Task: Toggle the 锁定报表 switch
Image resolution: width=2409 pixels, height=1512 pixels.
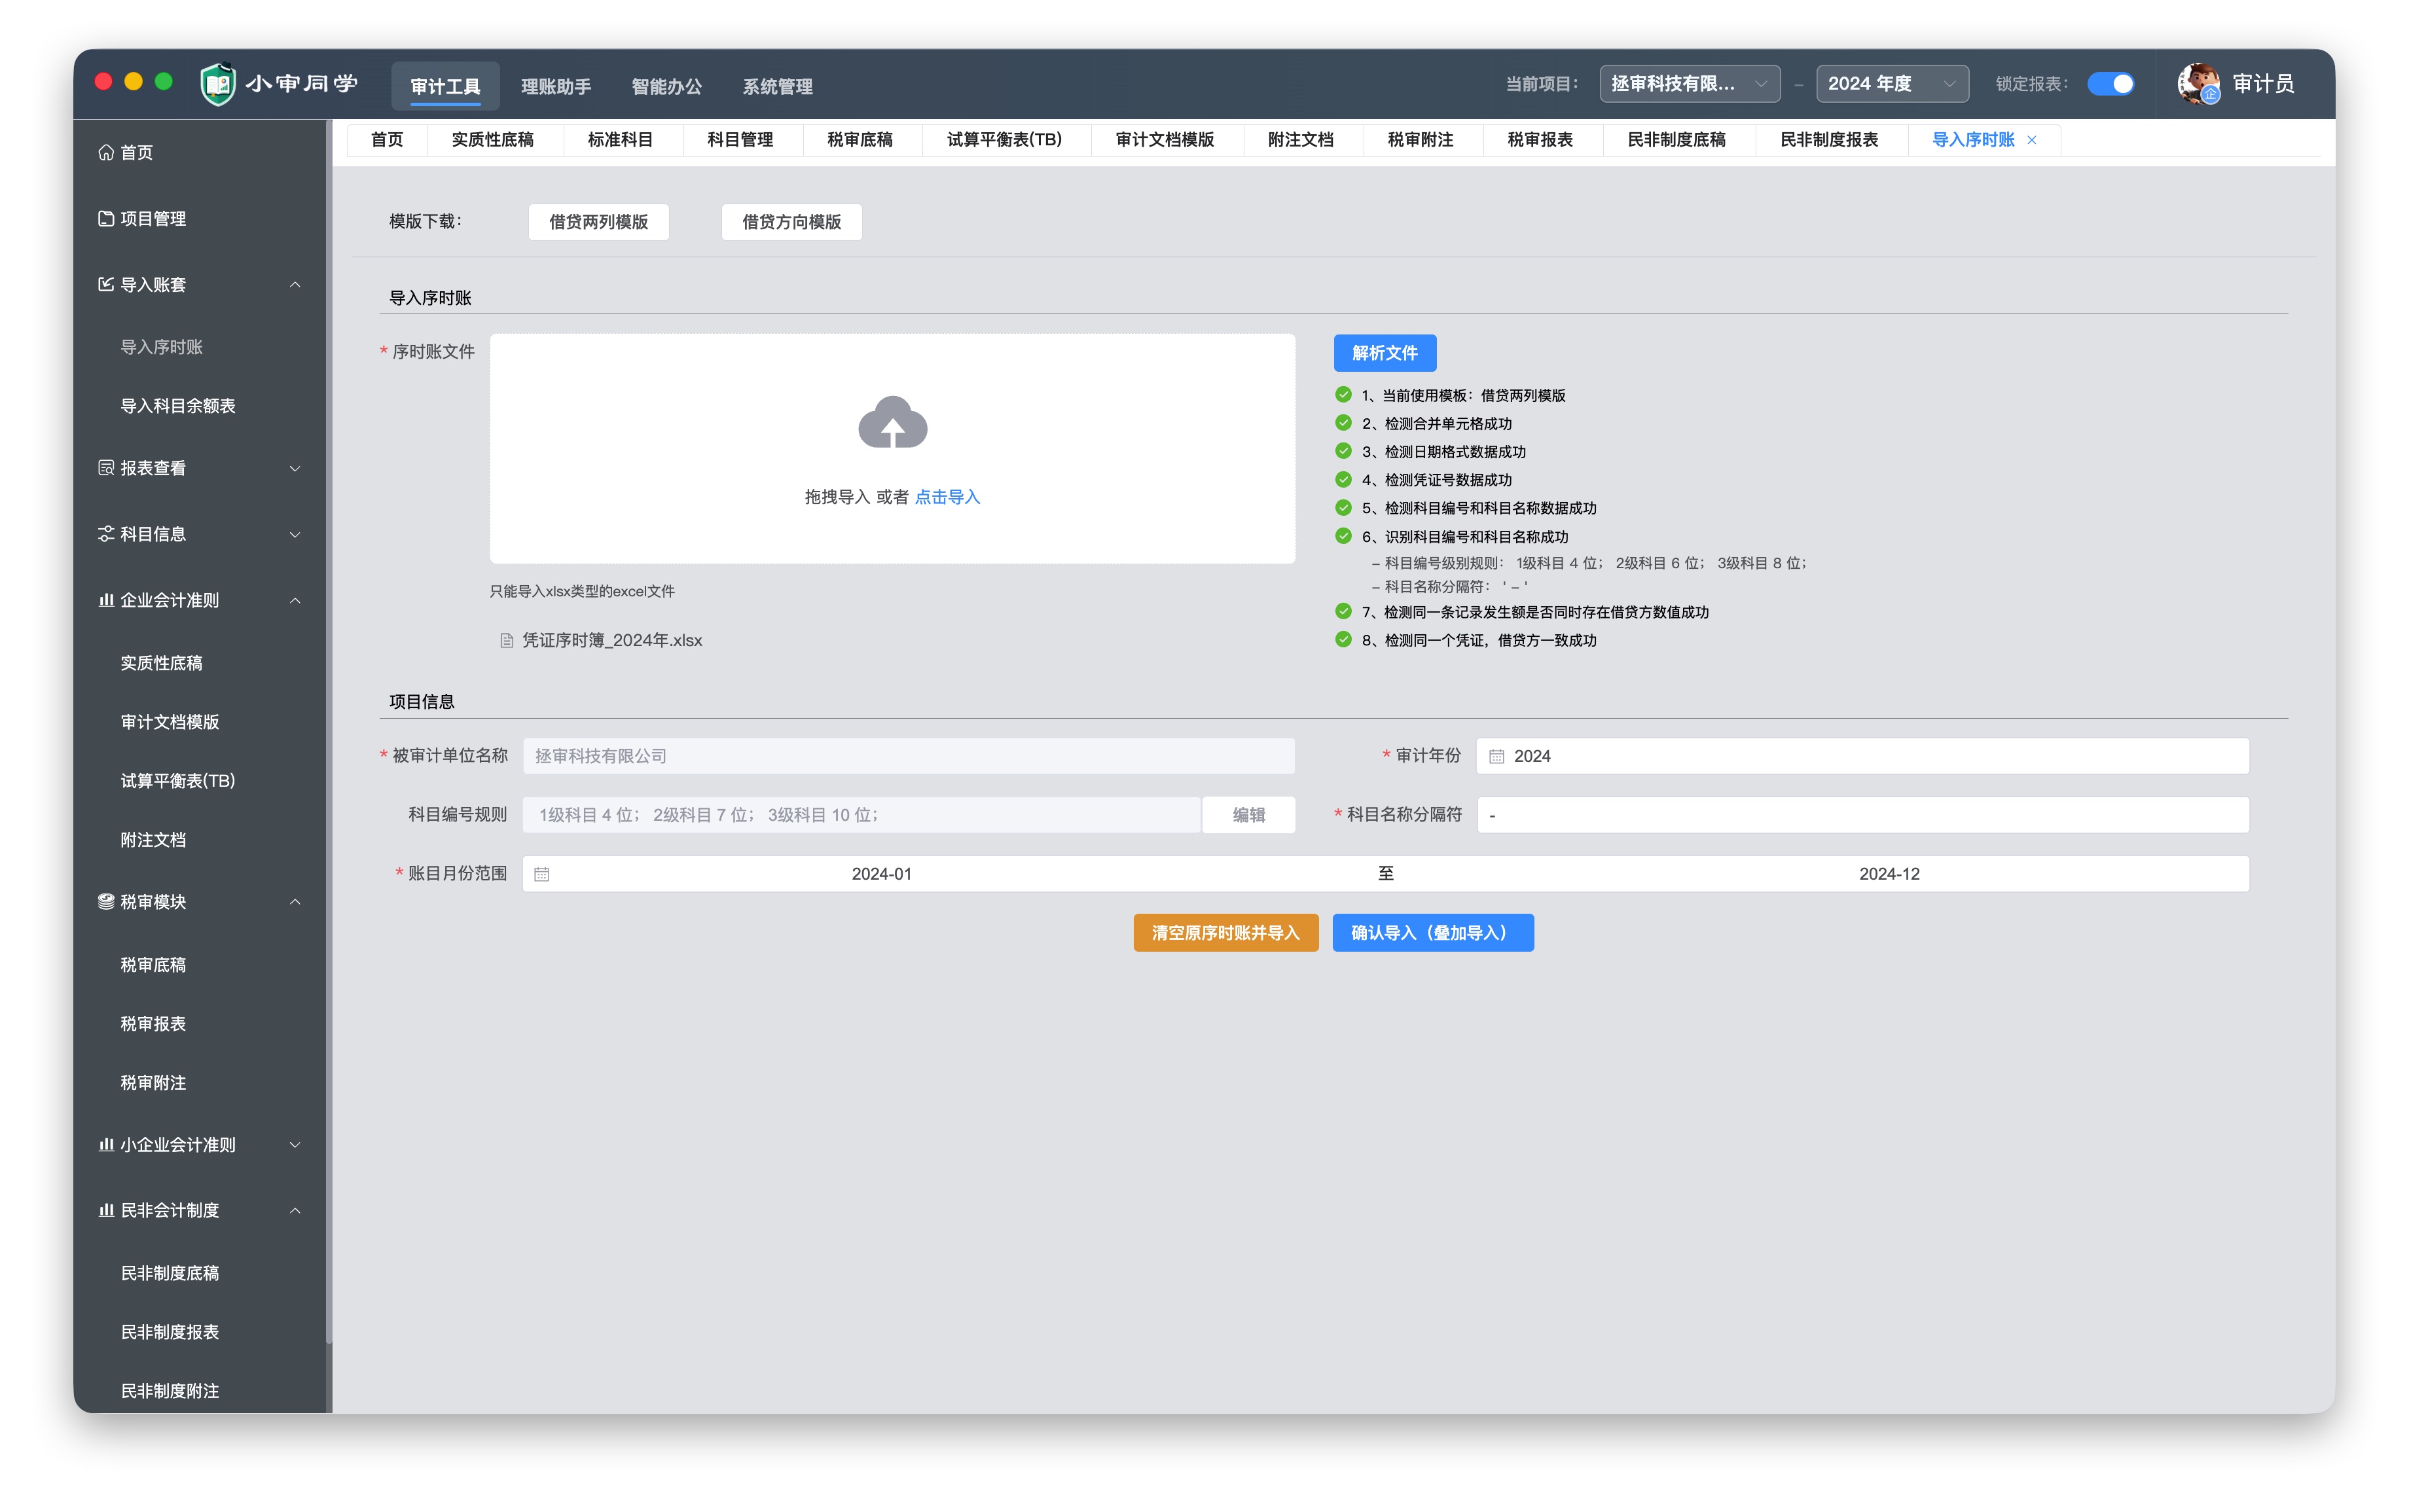Action: 2110,84
